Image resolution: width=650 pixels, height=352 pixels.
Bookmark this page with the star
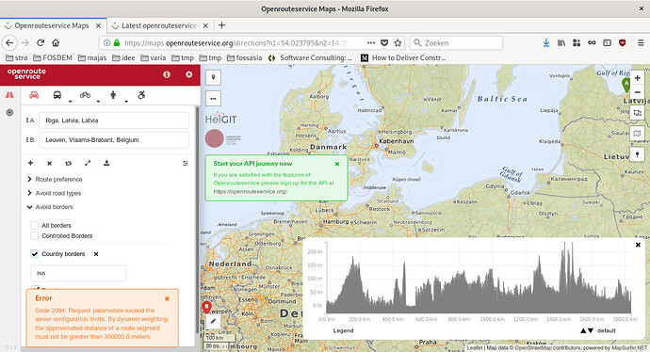pyautogui.click(x=398, y=42)
